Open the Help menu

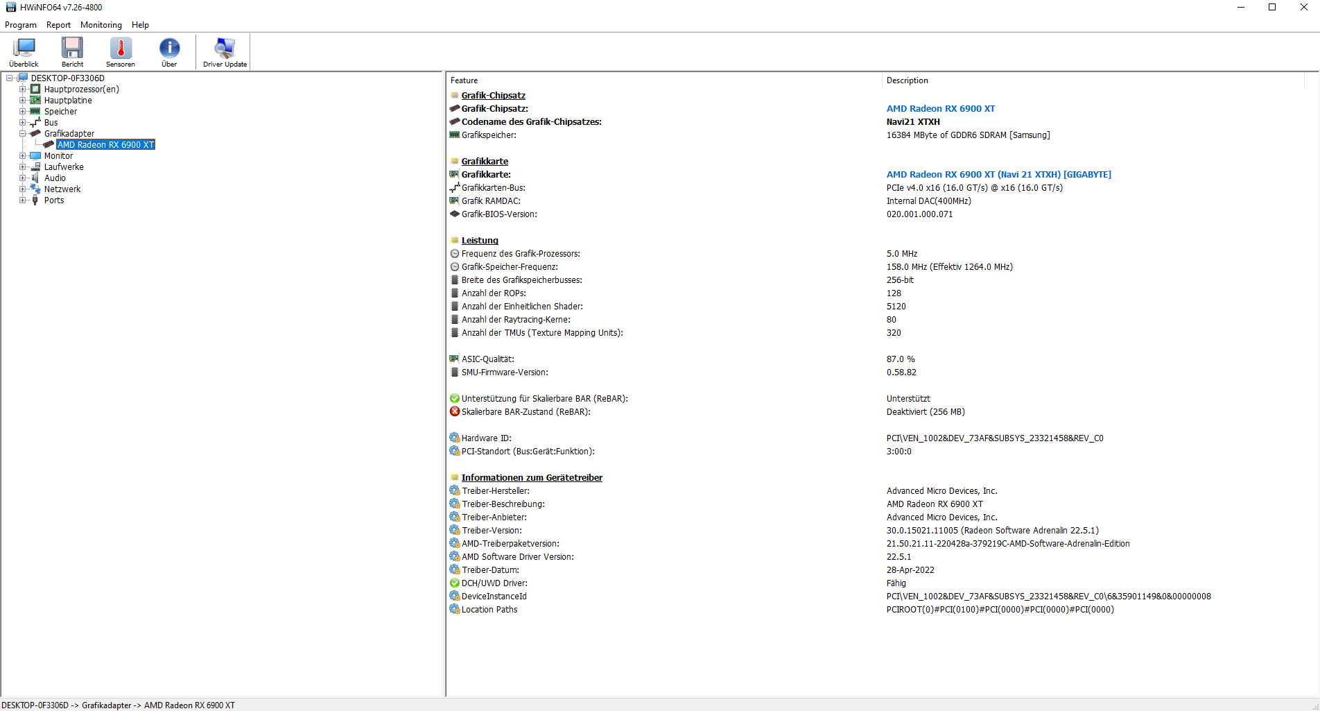tap(140, 25)
